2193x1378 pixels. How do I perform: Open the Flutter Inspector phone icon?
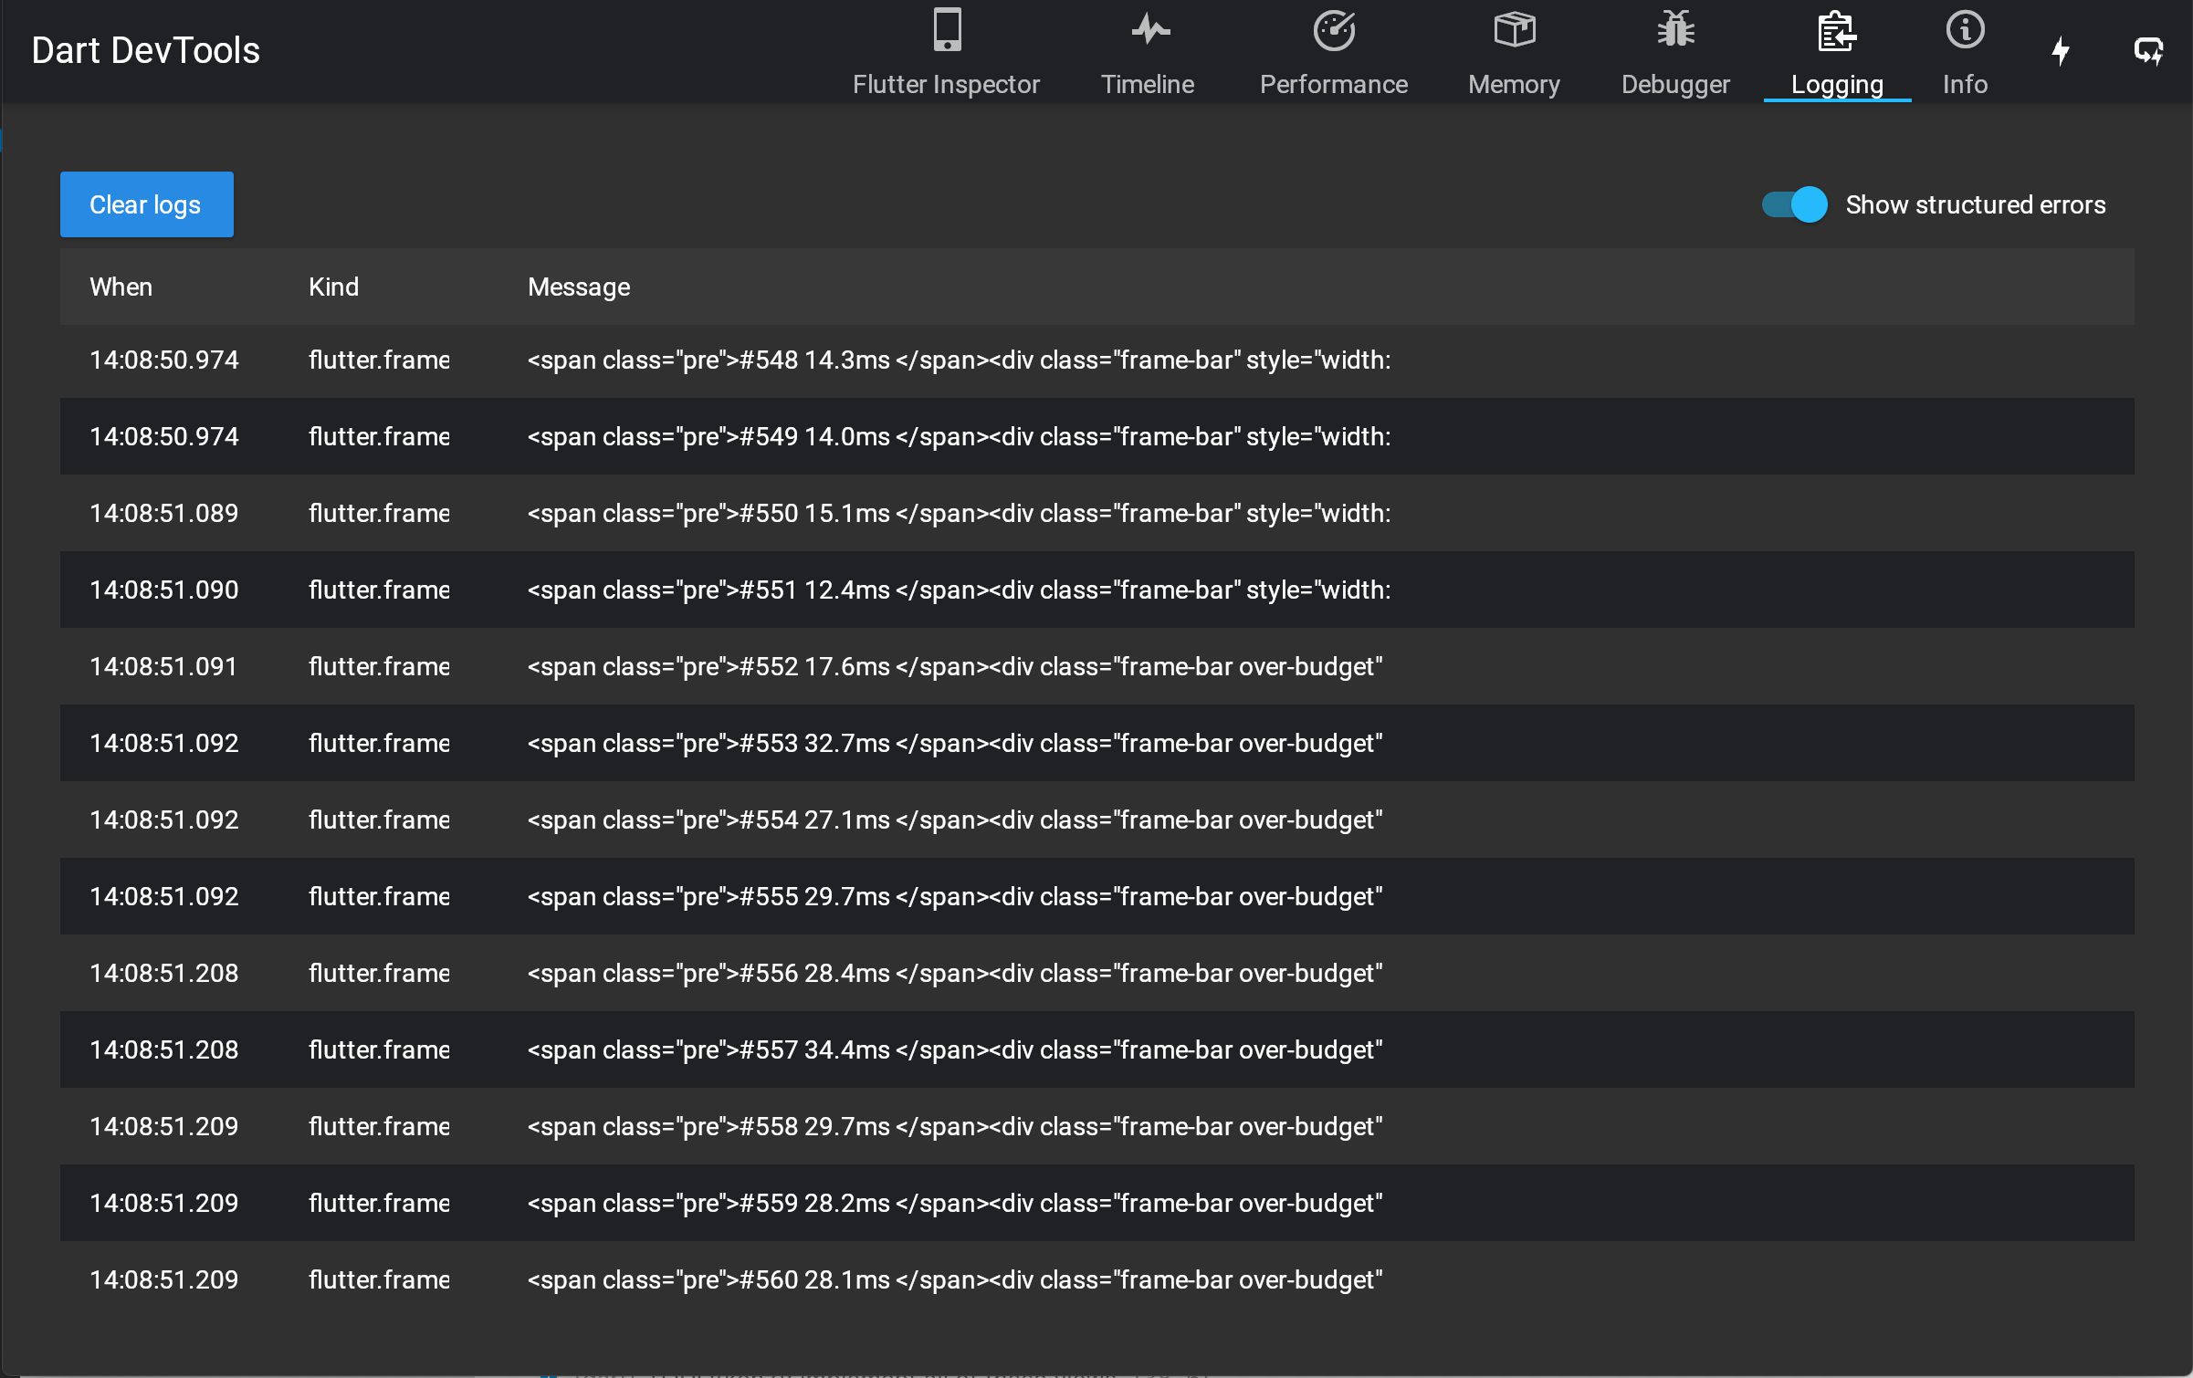coord(947,30)
